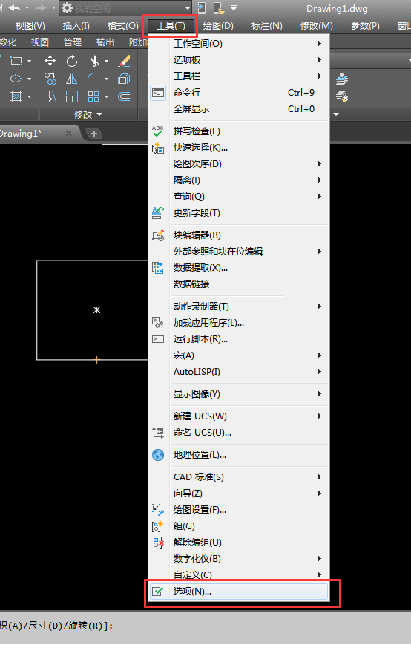Open the 视图(V) menu

[30, 26]
